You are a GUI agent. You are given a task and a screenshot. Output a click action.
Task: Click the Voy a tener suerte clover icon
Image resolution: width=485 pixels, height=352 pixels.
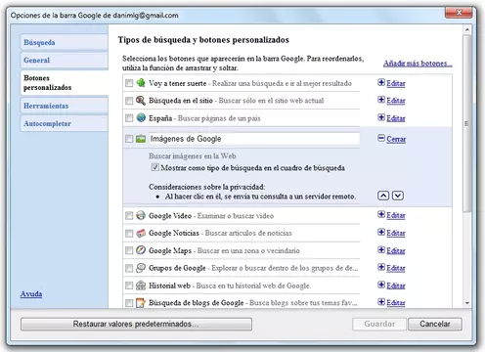click(x=141, y=83)
